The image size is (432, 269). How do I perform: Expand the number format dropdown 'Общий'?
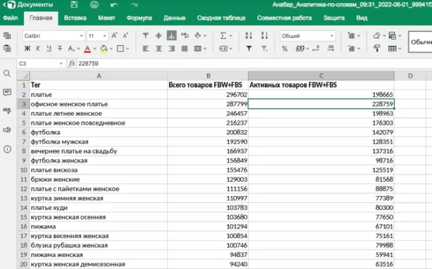click(x=332, y=36)
